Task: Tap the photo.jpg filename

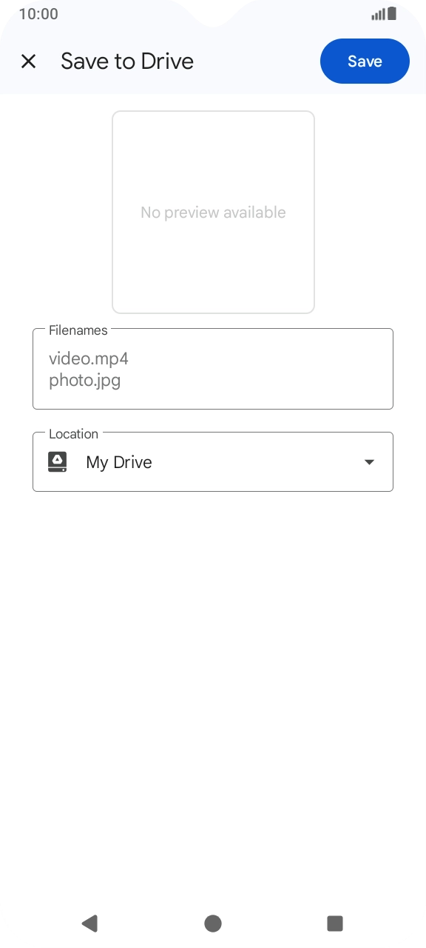Action: (x=84, y=381)
